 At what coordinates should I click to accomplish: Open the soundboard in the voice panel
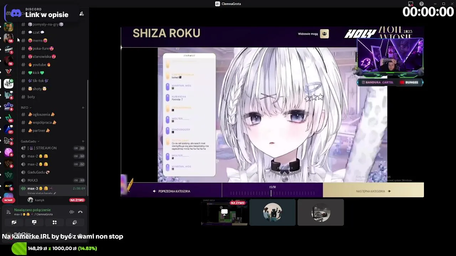click(x=75, y=222)
